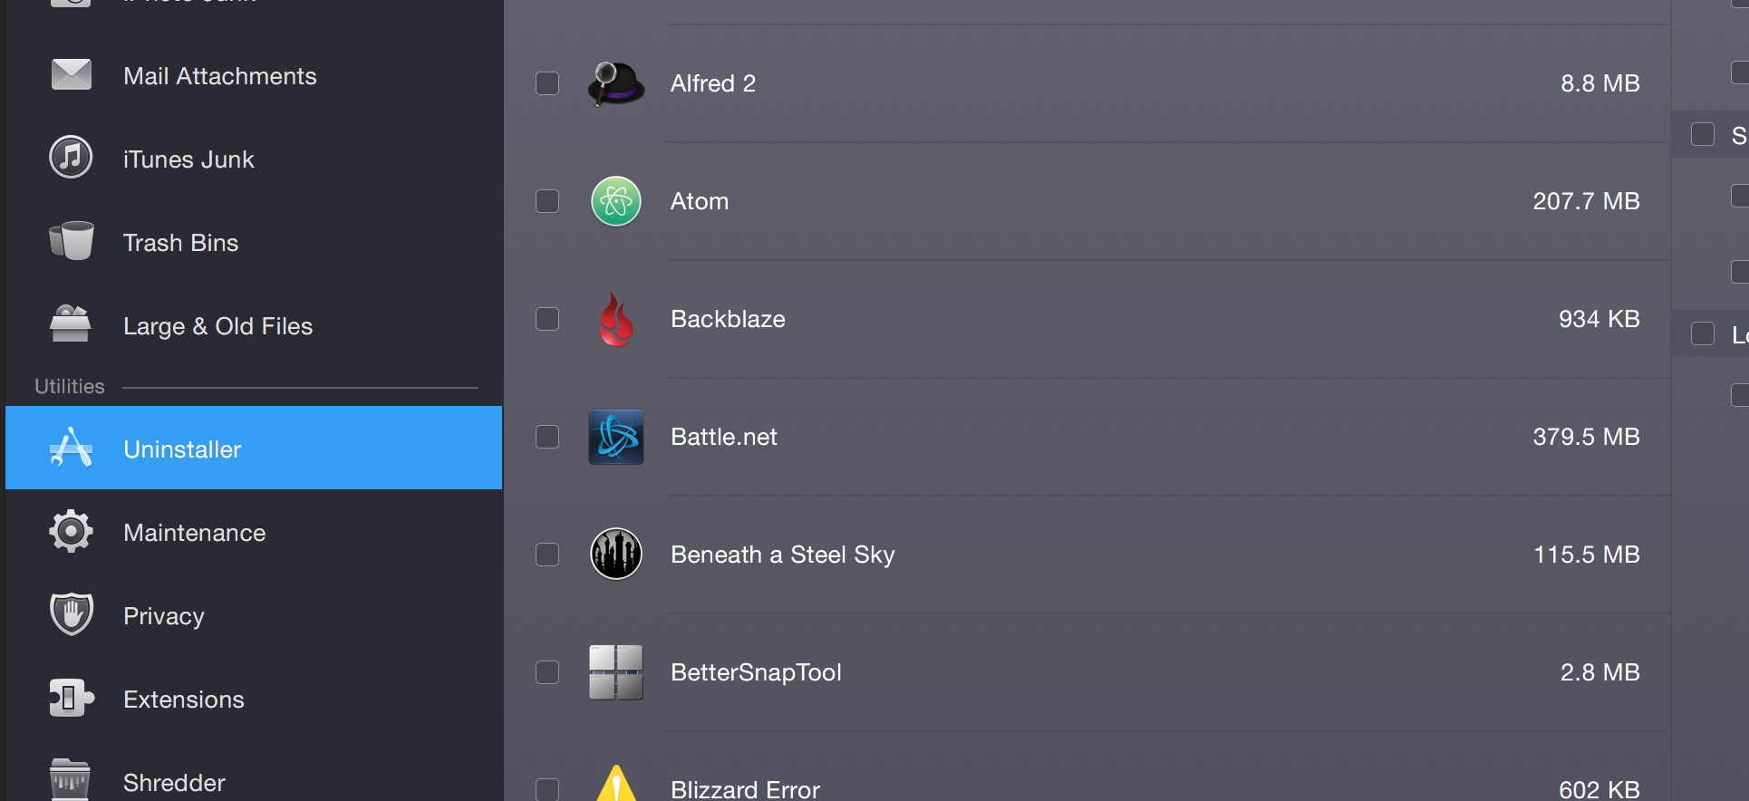Tick the BetterSnapTool checkbox

547,672
